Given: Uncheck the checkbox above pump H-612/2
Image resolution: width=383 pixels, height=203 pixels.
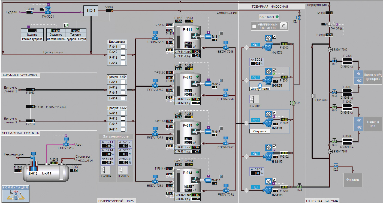Looking at the screenshot, I should click(x=275, y=37).
